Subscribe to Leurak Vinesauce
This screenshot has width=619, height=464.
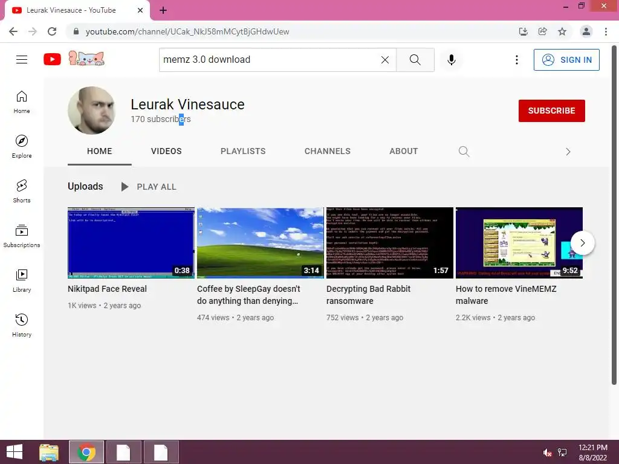click(x=551, y=111)
